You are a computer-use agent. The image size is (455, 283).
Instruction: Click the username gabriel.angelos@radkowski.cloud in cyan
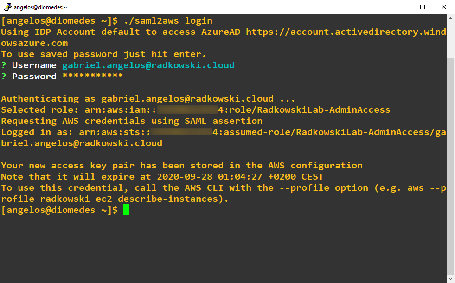pyautogui.click(x=148, y=65)
